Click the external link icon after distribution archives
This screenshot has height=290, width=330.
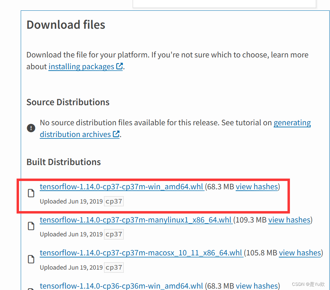[x=116, y=134]
